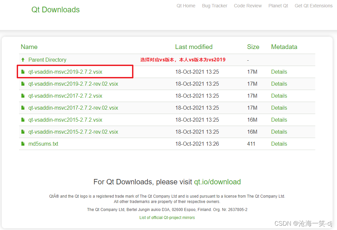Select the 16M size of qt-vsaddin-msvc2015-2.7.2-rev.02.vsix
This screenshot has height=230, width=337.
tap(252, 132)
